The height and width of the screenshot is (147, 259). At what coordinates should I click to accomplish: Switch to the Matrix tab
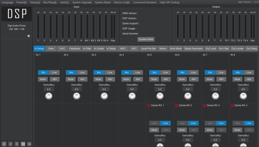click(x=163, y=49)
